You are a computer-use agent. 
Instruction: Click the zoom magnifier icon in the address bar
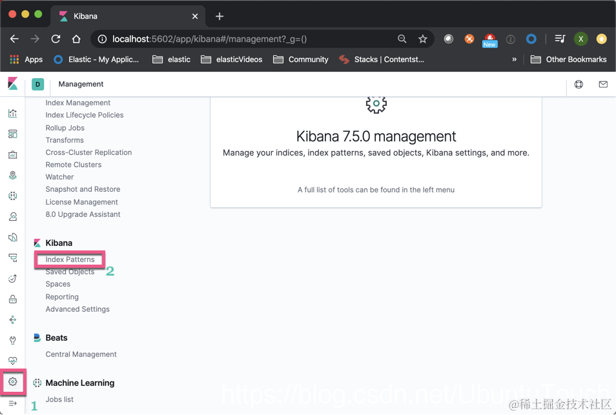(x=402, y=39)
